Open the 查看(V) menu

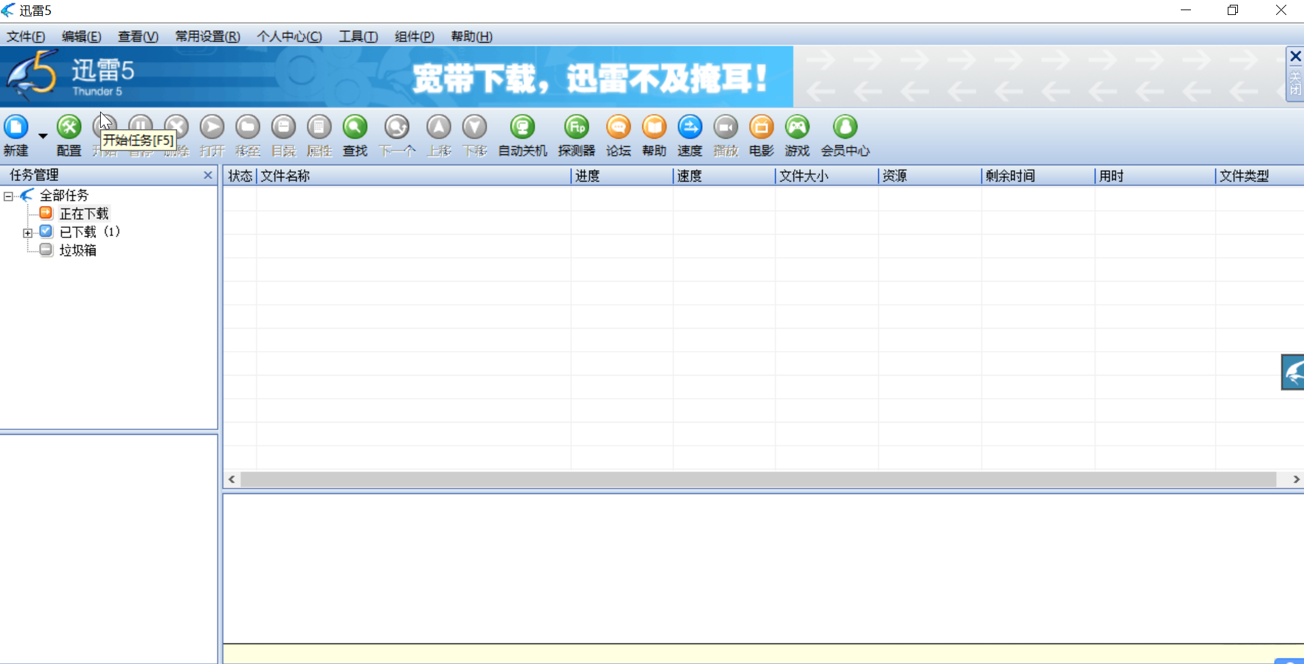pyautogui.click(x=138, y=37)
